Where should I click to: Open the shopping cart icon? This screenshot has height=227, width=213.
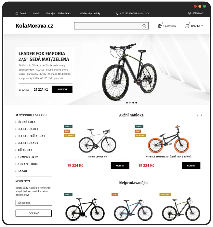coord(187,26)
